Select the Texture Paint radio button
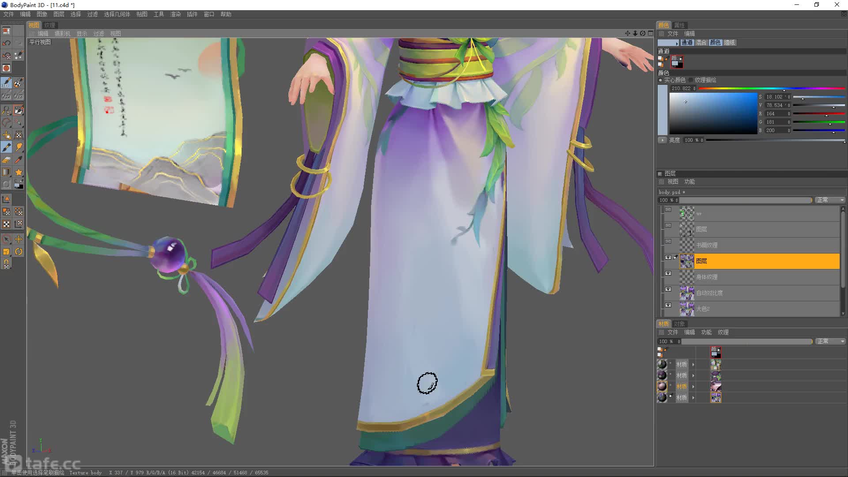The image size is (848, 477). click(691, 80)
